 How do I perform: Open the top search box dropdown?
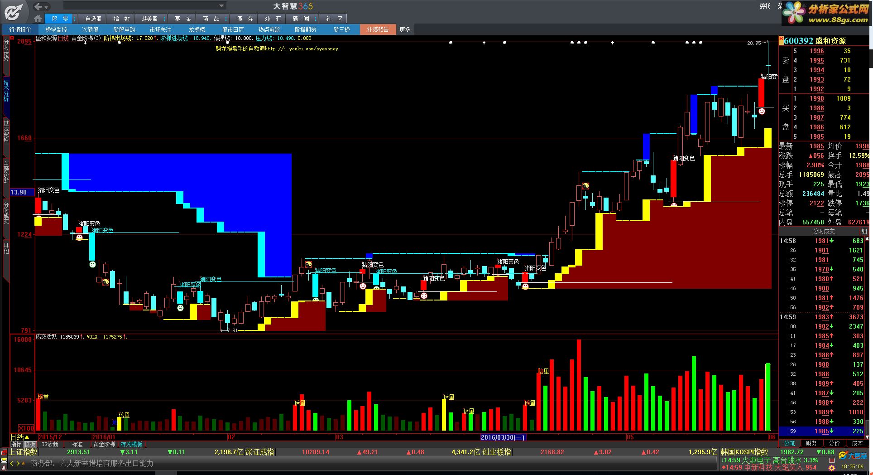click(x=221, y=6)
